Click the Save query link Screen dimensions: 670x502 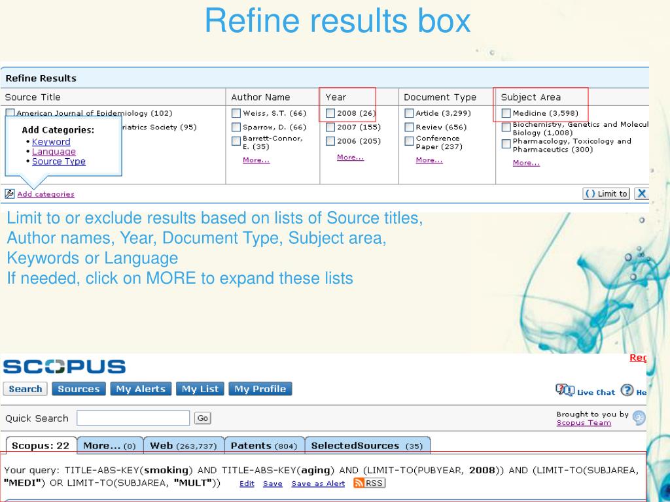[x=273, y=484]
